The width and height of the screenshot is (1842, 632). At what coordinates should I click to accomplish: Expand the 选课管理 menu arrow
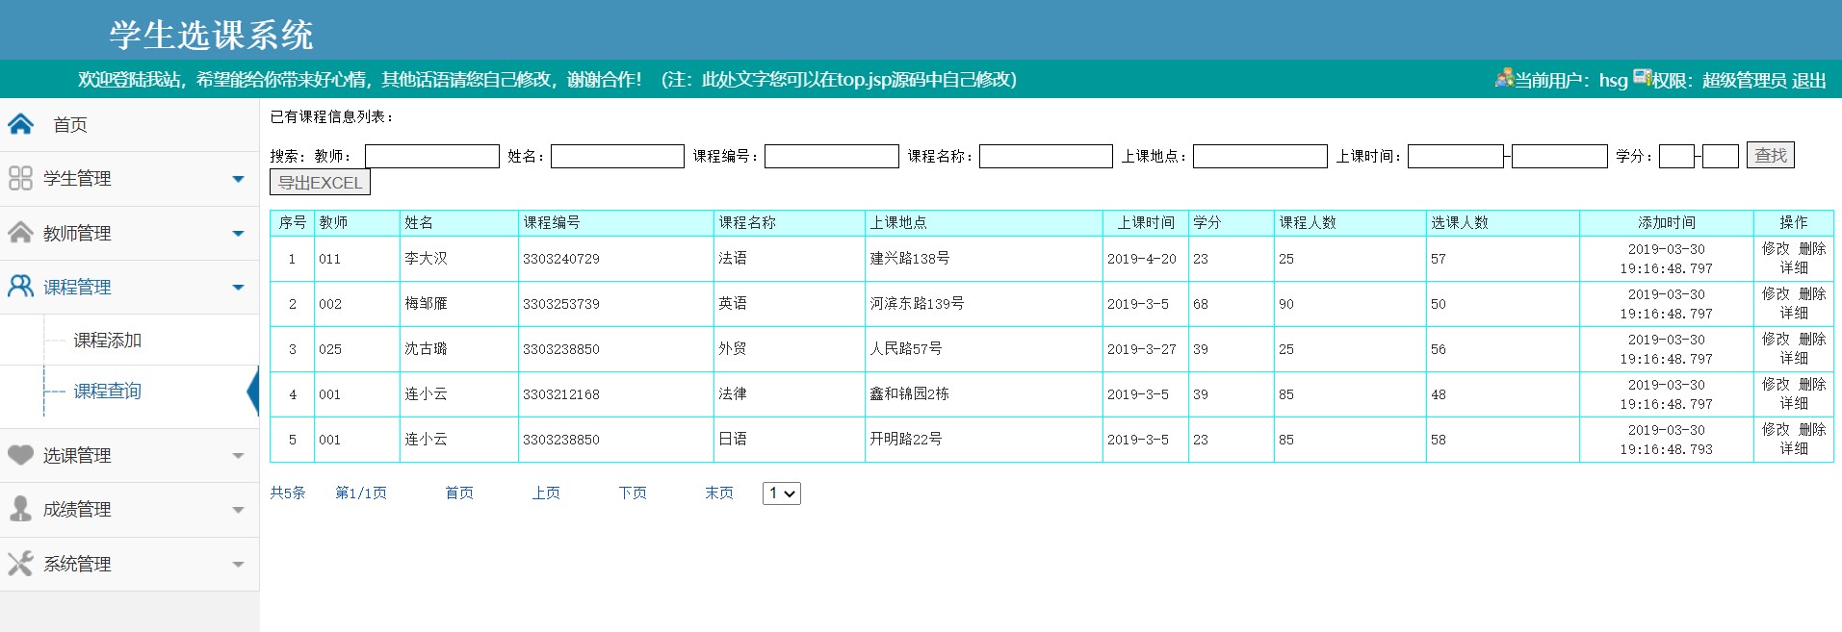tap(238, 456)
